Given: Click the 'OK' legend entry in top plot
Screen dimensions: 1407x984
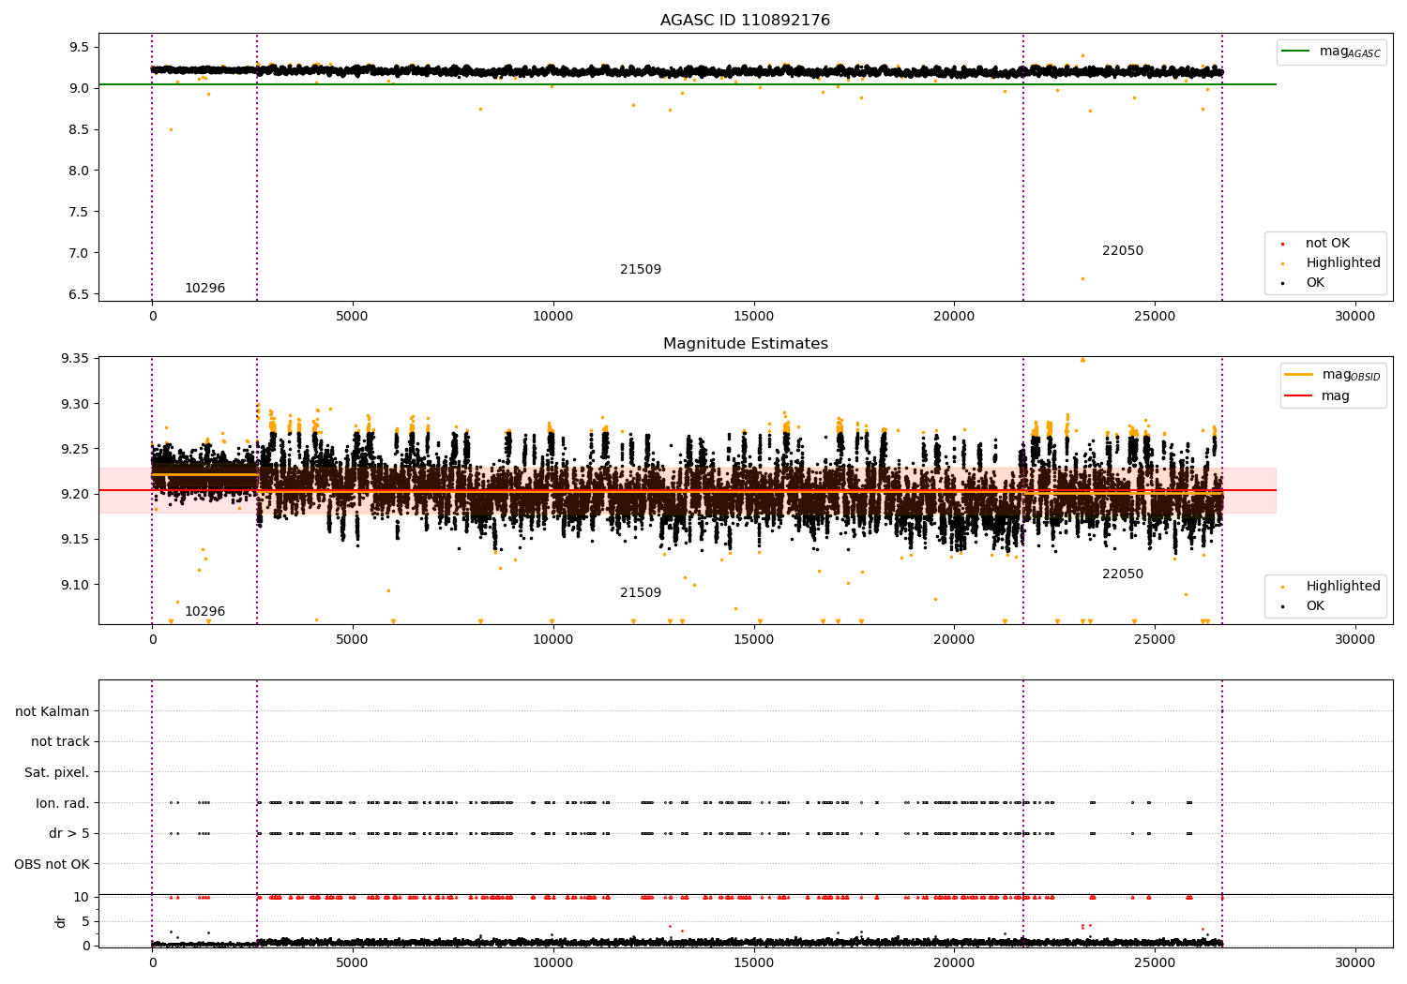Looking at the screenshot, I should [x=1315, y=283].
